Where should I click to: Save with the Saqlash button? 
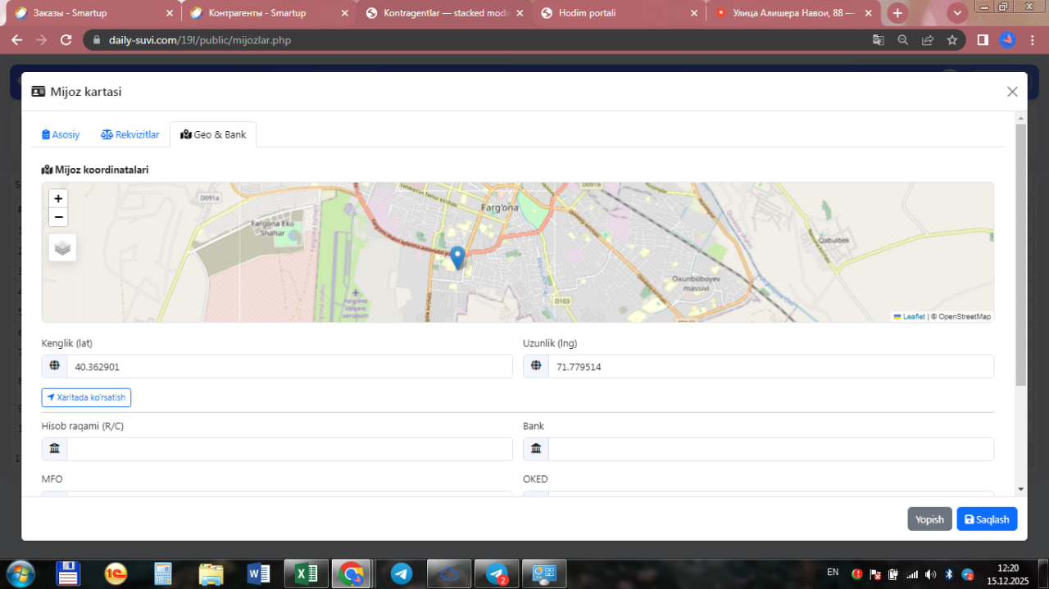coord(987,519)
